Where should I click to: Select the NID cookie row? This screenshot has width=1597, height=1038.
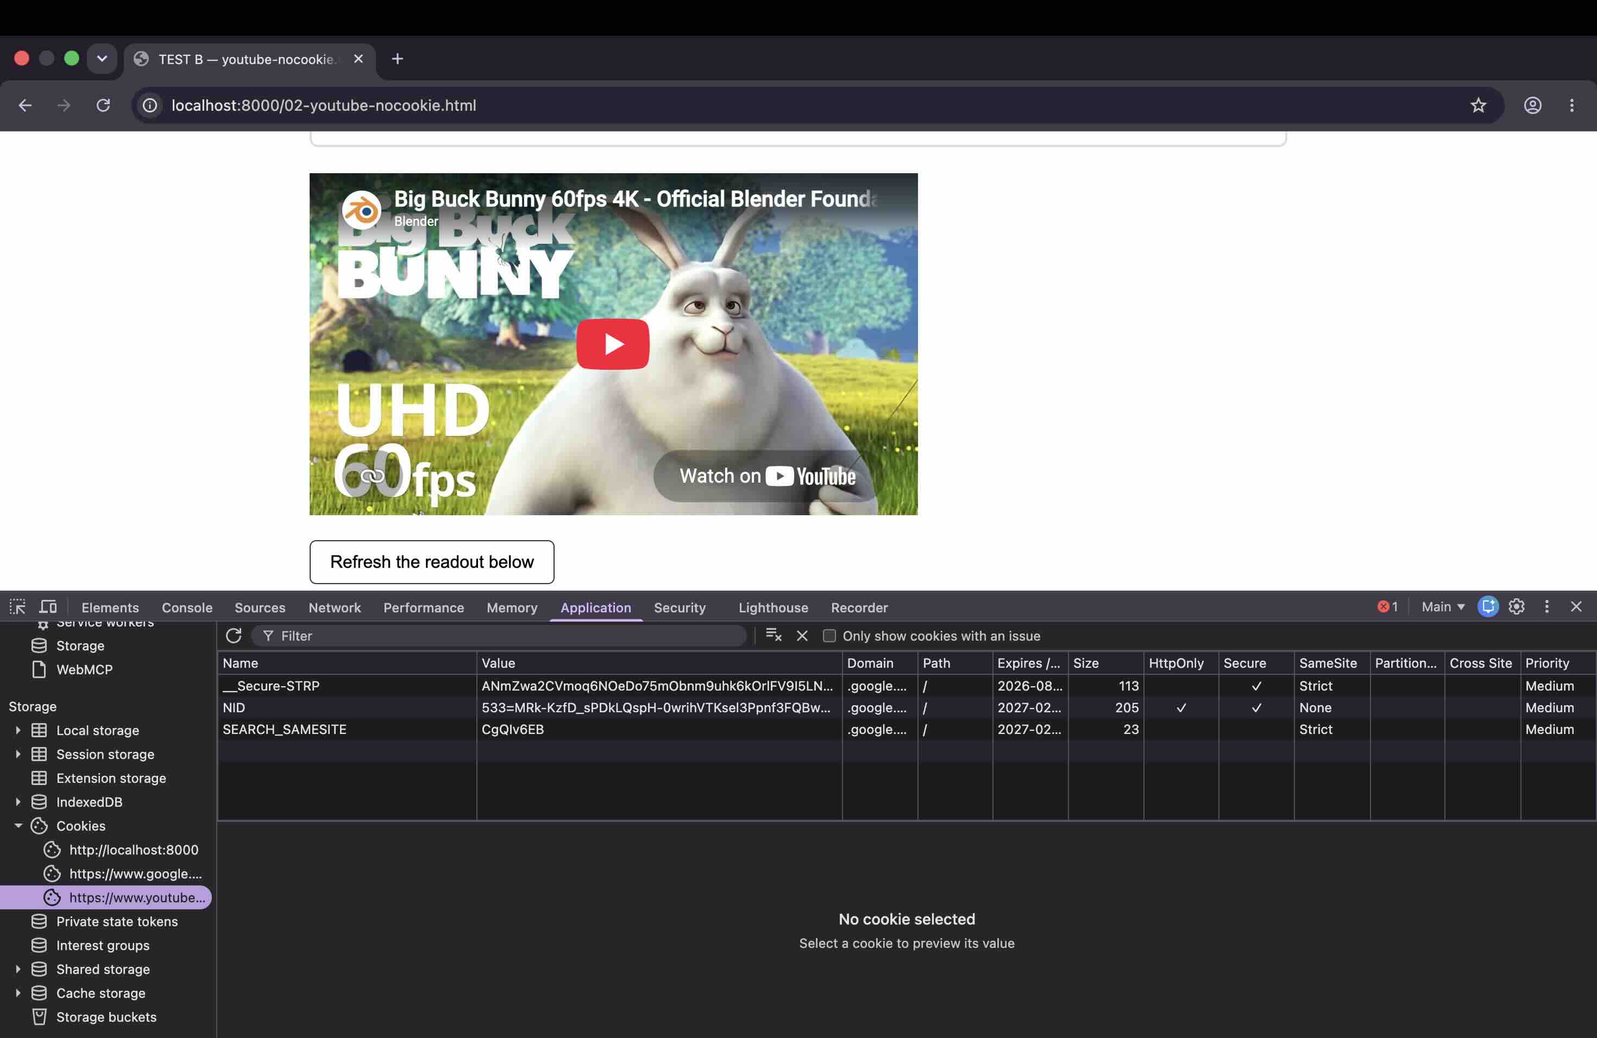(x=906, y=707)
